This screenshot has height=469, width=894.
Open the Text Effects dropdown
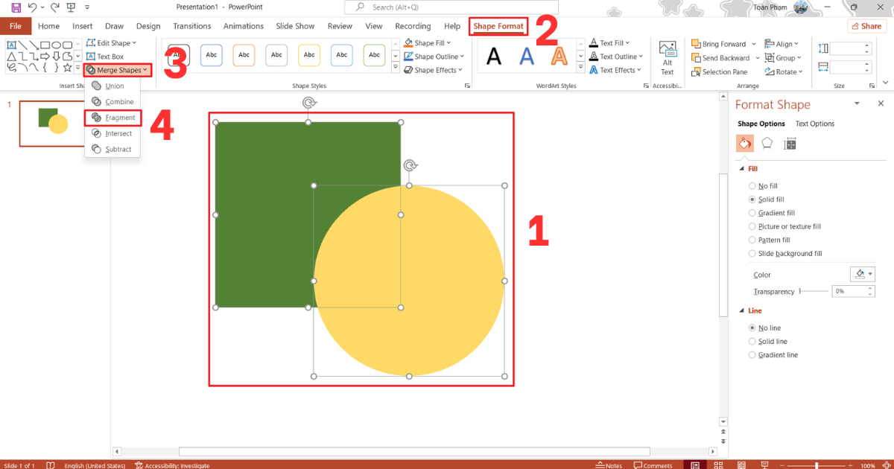coord(615,70)
